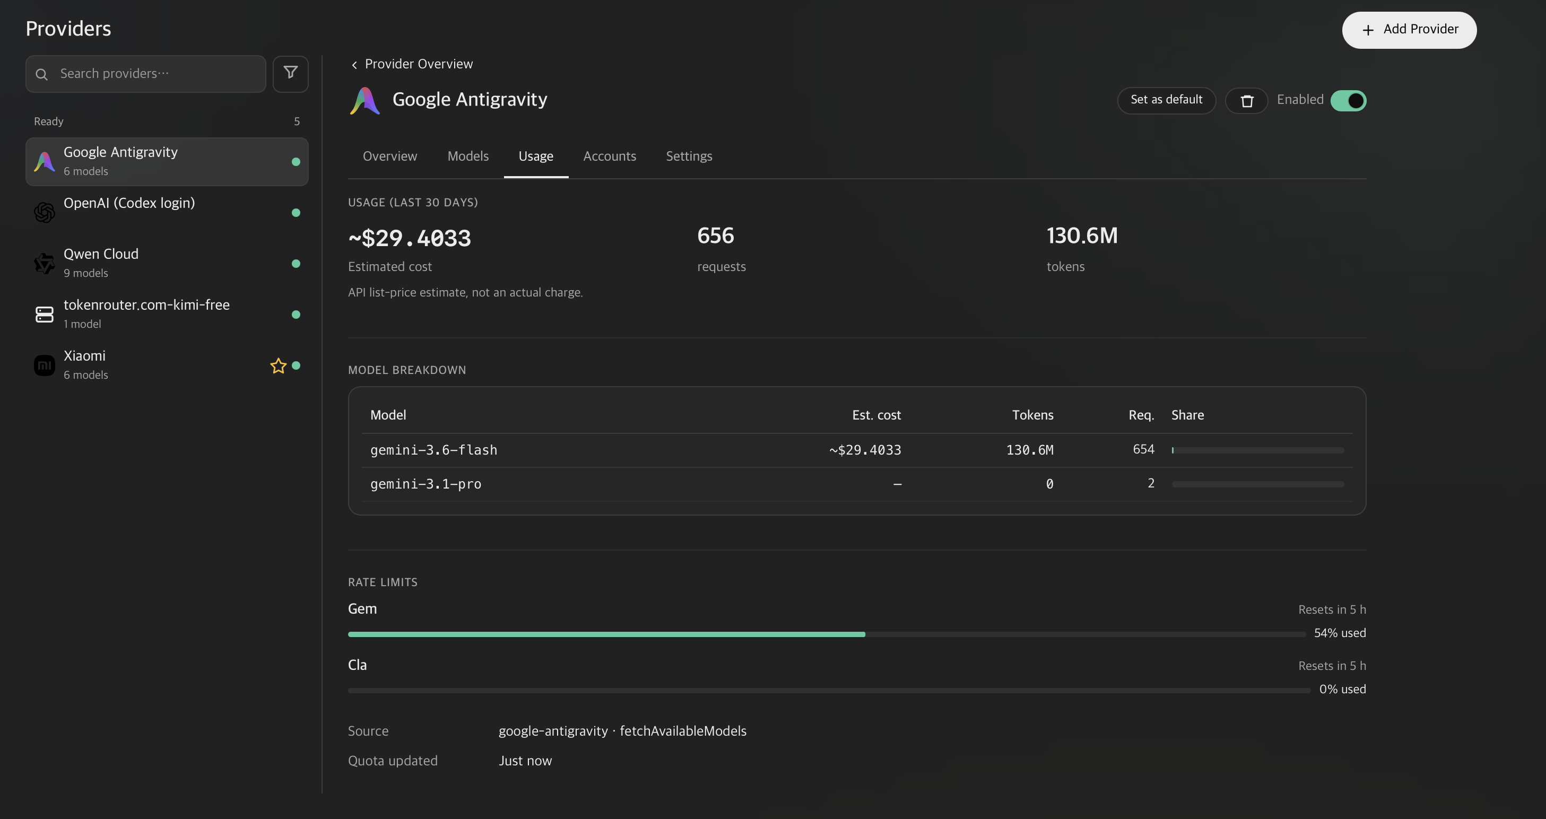Click the OpenAI logo icon
The image size is (1546, 819).
click(45, 212)
